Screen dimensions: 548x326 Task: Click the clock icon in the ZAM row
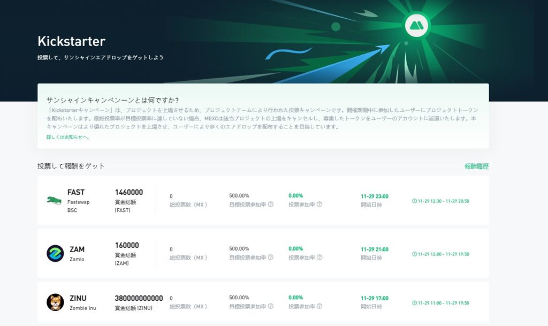414,254
